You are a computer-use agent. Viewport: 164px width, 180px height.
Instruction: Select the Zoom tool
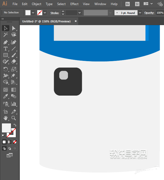click(x=14, y=118)
